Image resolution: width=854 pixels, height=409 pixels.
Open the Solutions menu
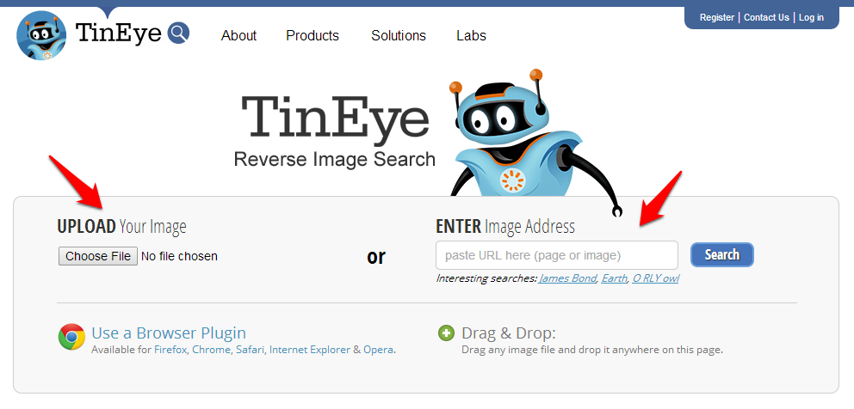tap(399, 36)
